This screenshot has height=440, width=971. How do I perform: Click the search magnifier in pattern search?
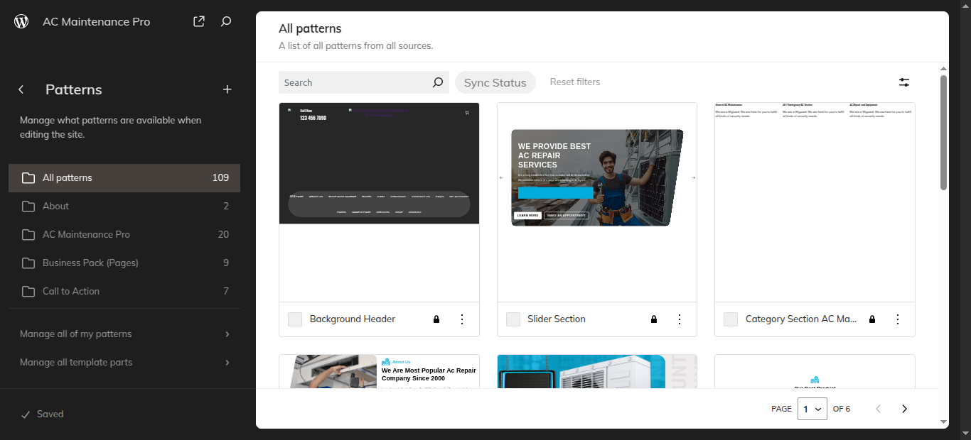click(438, 82)
